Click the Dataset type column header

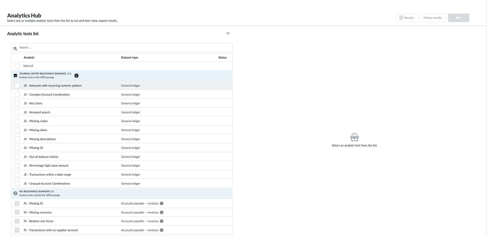coord(130,57)
